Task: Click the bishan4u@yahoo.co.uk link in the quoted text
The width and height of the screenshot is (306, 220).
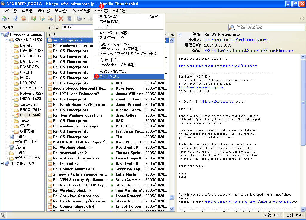Action: pos(218,102)
